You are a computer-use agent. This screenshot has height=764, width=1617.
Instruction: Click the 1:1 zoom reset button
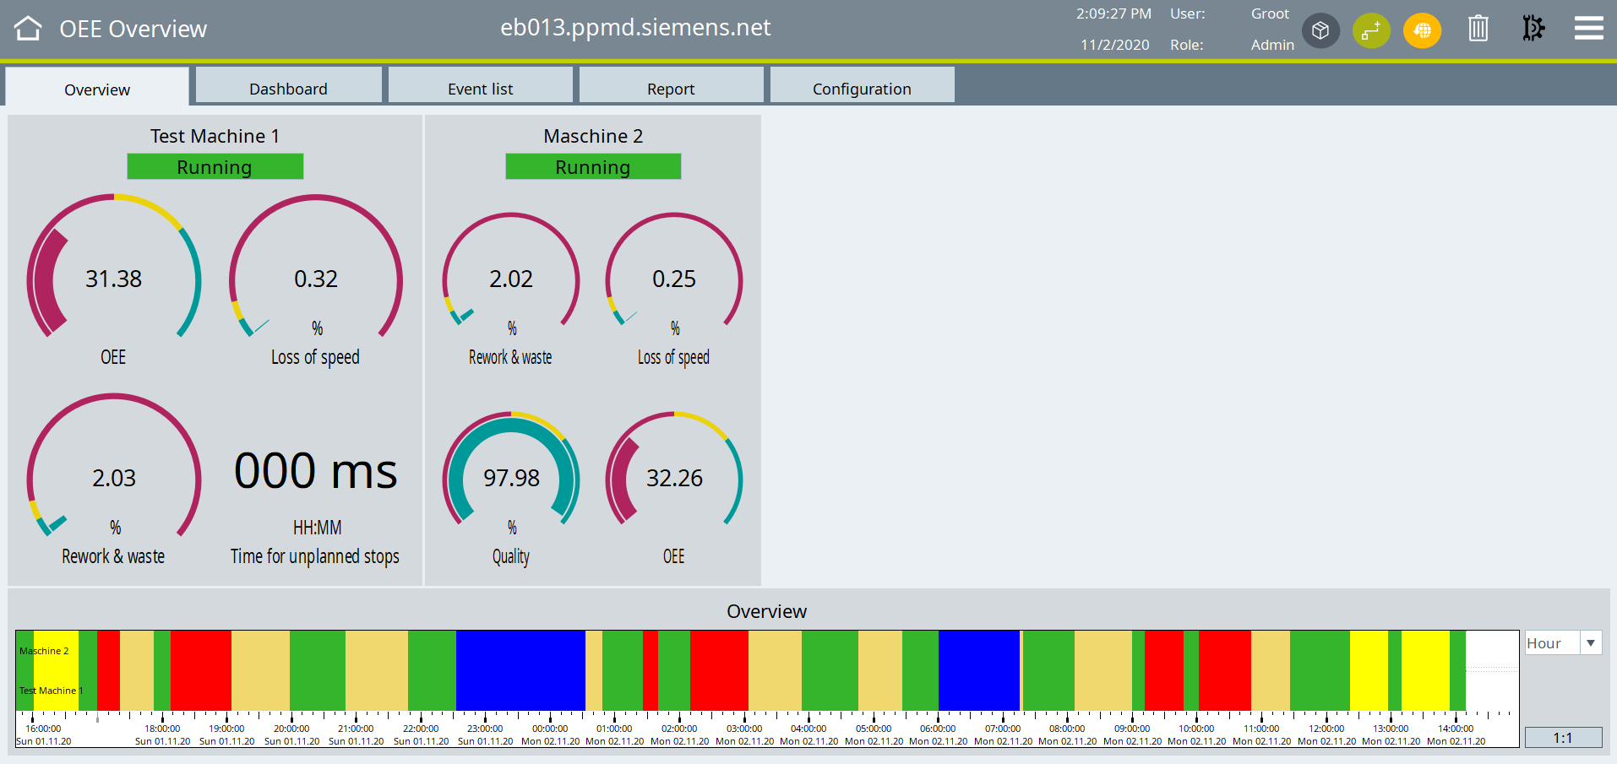(x=1563, y=738)
